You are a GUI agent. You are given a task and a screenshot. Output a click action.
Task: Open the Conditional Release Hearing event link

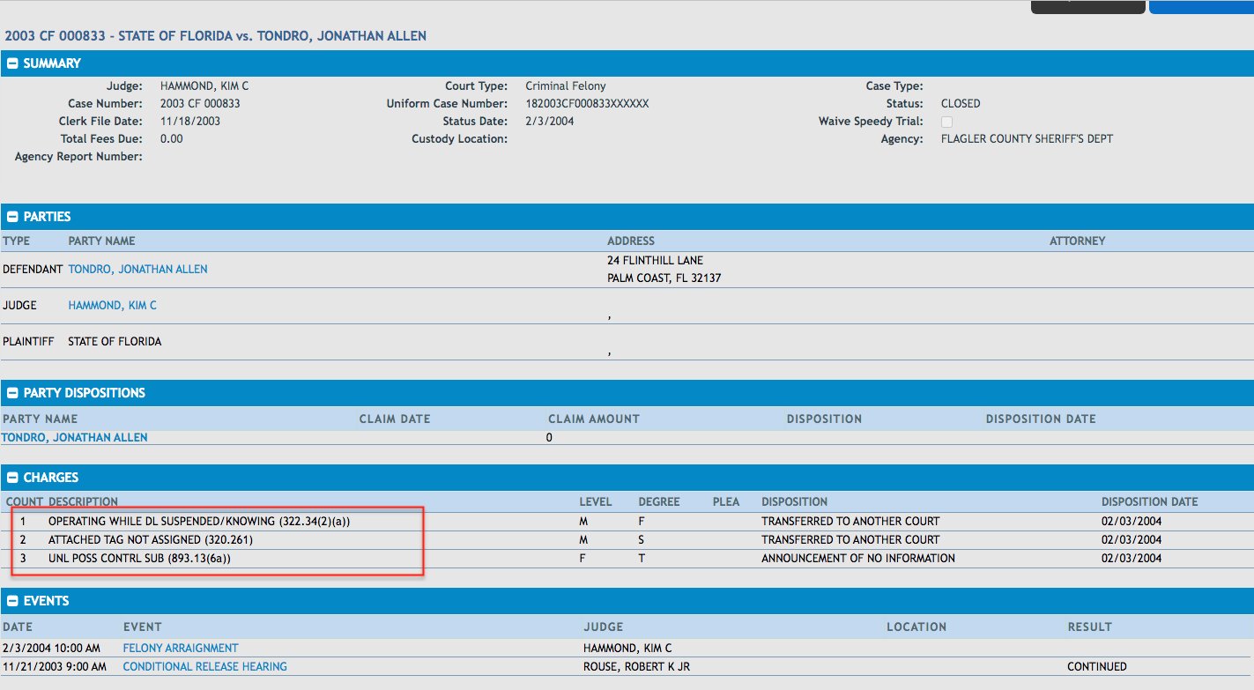pos(204,666)
